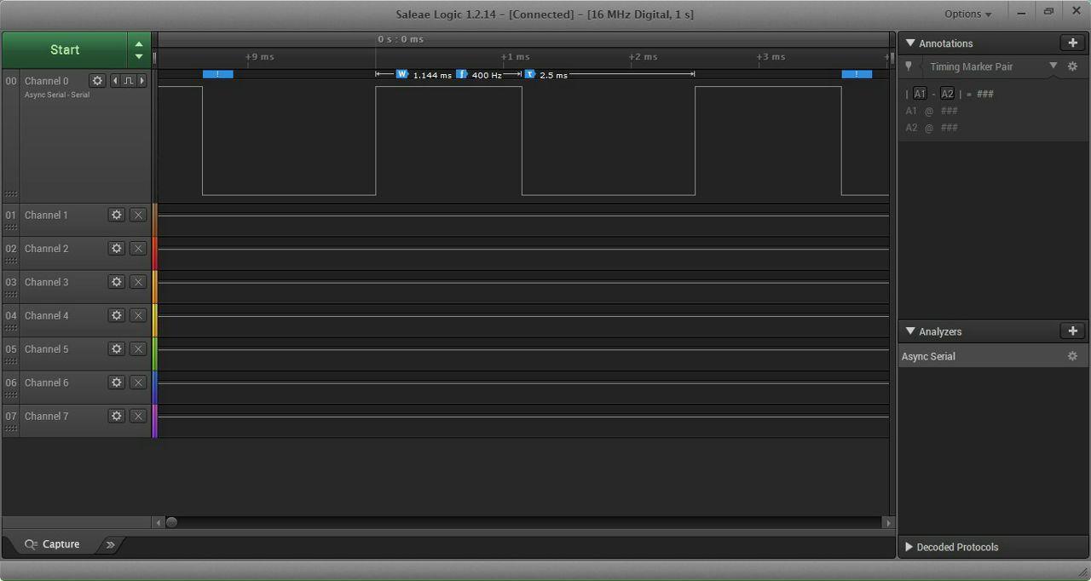Open Channel 0 settings gear
Image resolution: width=1091 pixels, height=581 pixels.
[97, 81]
